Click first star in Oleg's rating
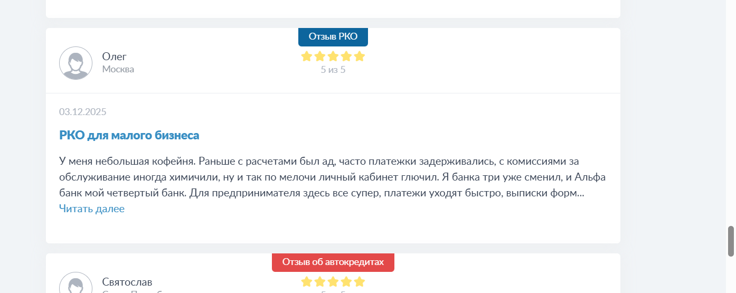This screenshot has width=736, height=293. coord(307,56)
